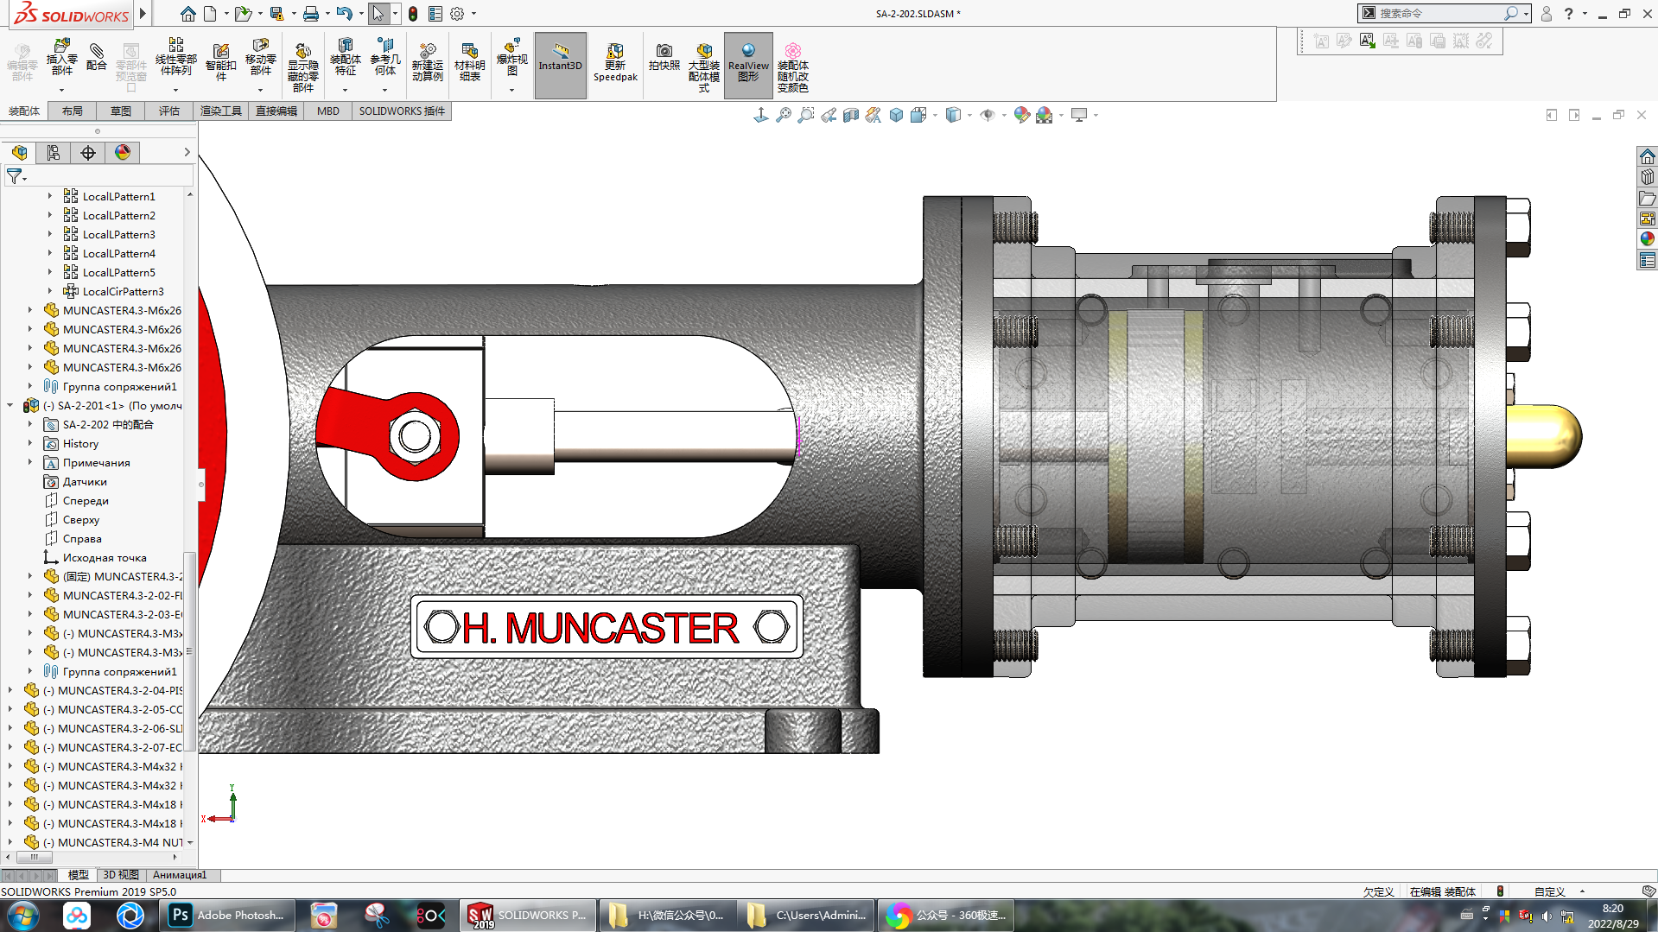Viewport: 1658px width, 932px height.
Task: Click the Mate (配合) tool icon
Action: [97, 58]
